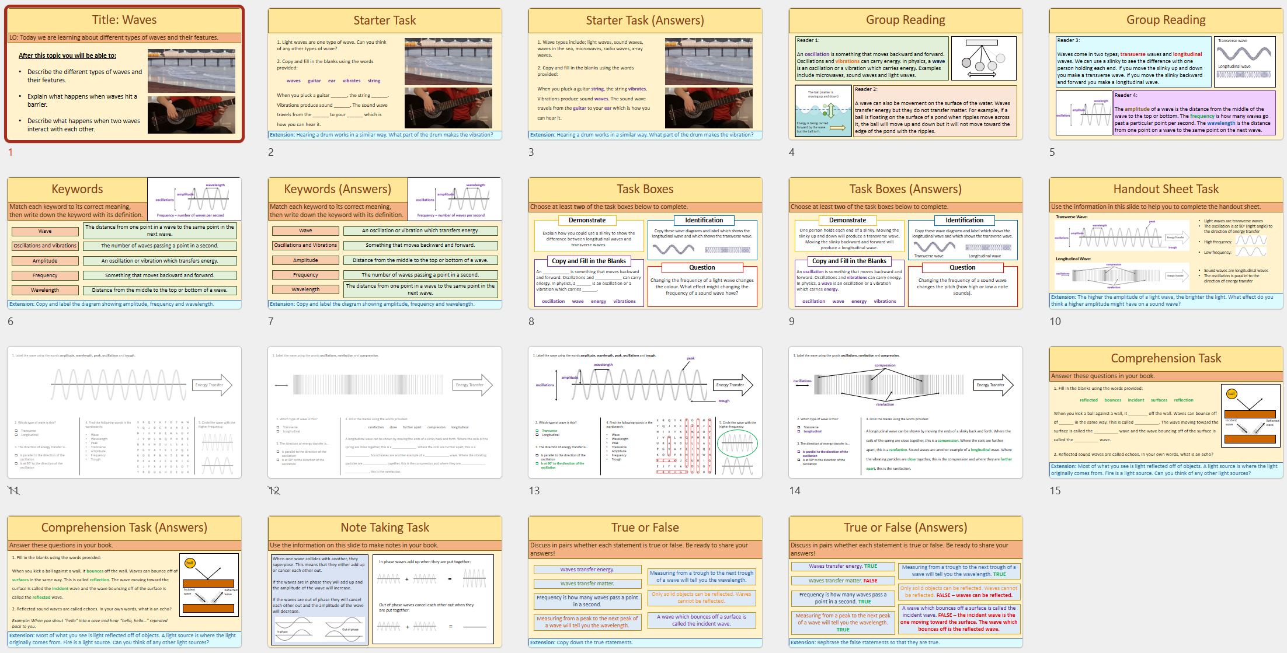This screenshot has height=653, width=1287.
Task: Select the 'True or False (Answers)' slide
Action: pyautogui.click(x=906, y=582)
